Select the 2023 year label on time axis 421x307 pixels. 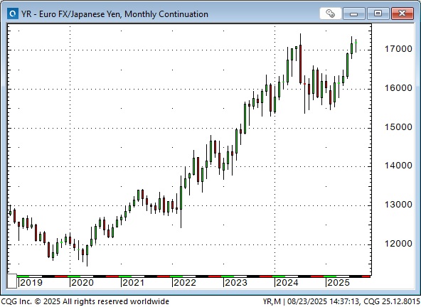tap(236, 283)
